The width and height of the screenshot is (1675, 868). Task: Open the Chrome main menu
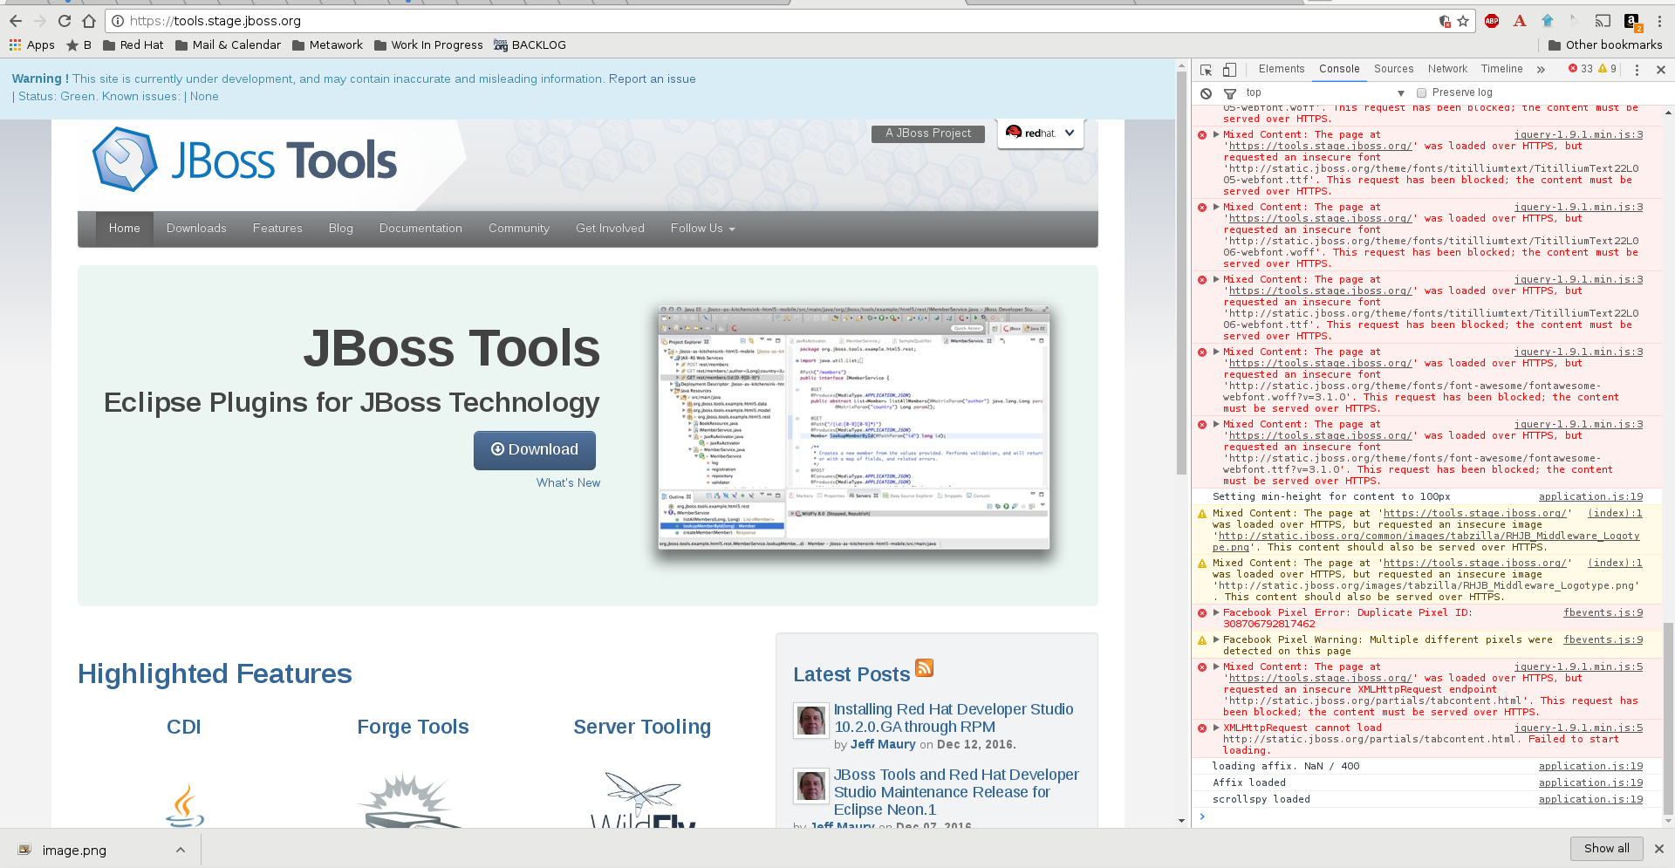1660,21
